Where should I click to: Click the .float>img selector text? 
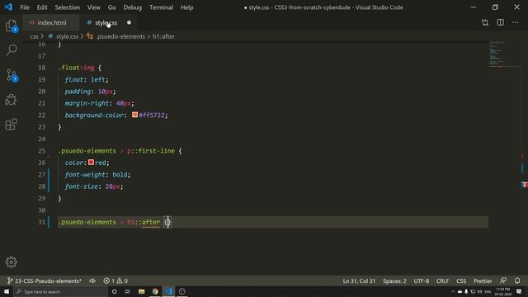coord(76,68)
